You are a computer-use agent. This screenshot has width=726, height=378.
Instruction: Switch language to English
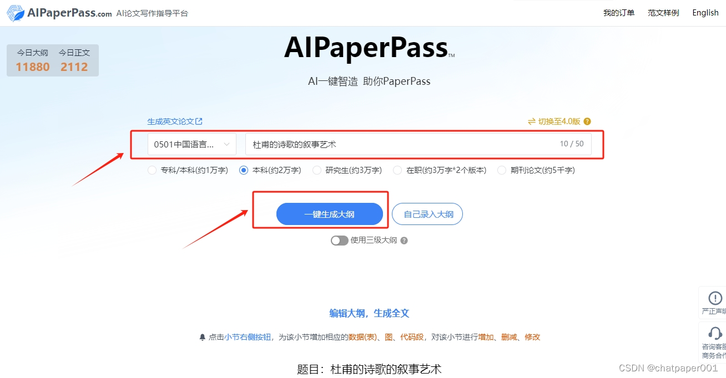point(705,13)
